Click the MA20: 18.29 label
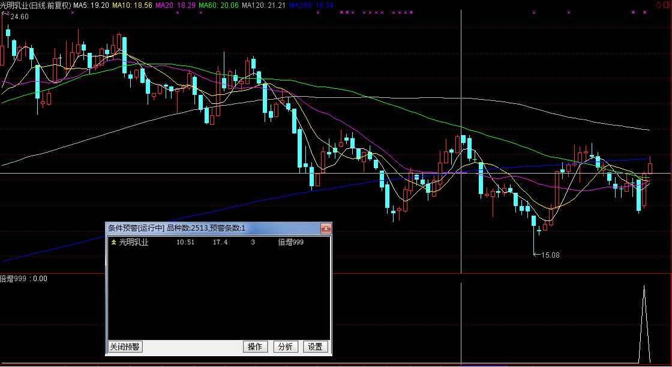672x367 pixels. pos(175,5)
